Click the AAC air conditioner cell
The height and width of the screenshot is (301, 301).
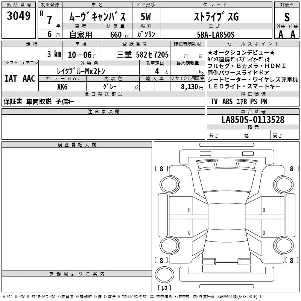coord(29,78)
